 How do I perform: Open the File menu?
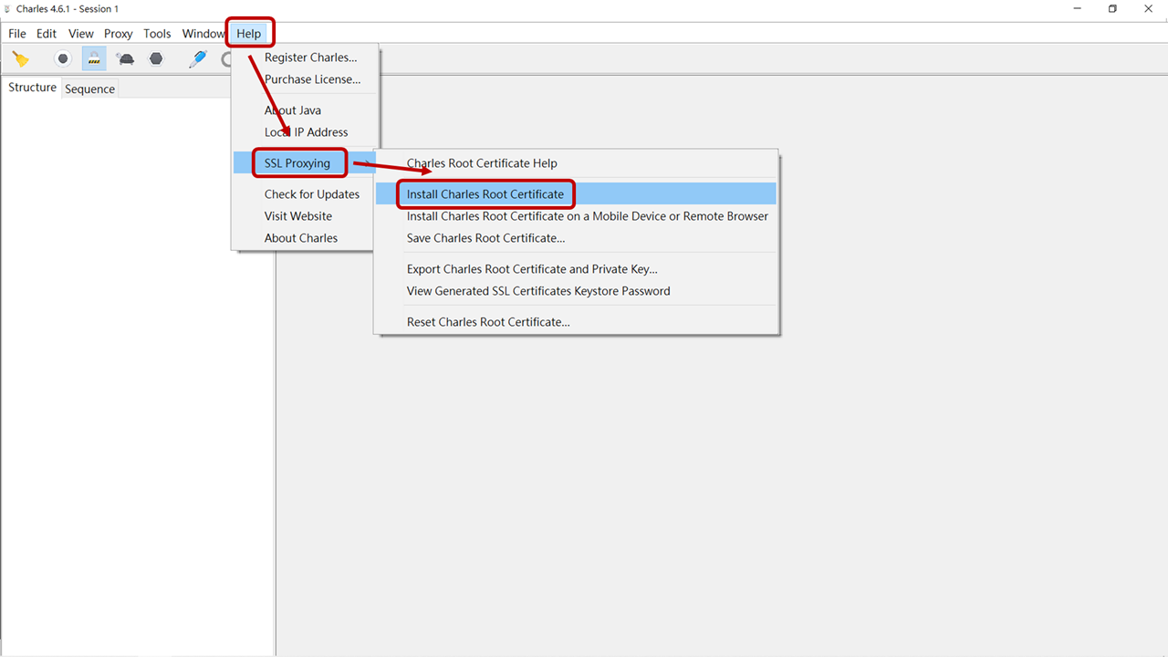pos(17,34)
